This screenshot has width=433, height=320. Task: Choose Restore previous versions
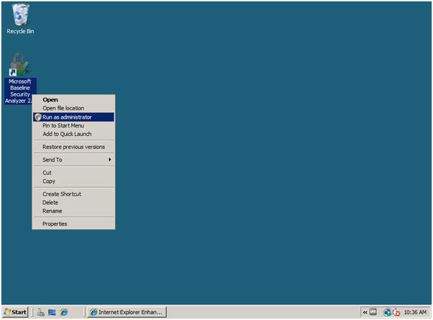74,147
